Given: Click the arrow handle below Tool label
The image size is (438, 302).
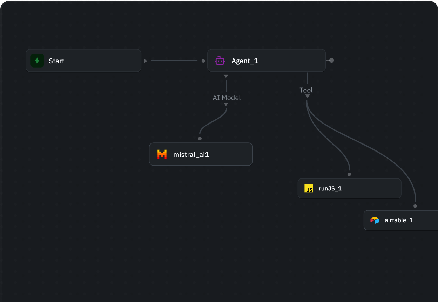Looking at the screenshot, I should point(307,96).
